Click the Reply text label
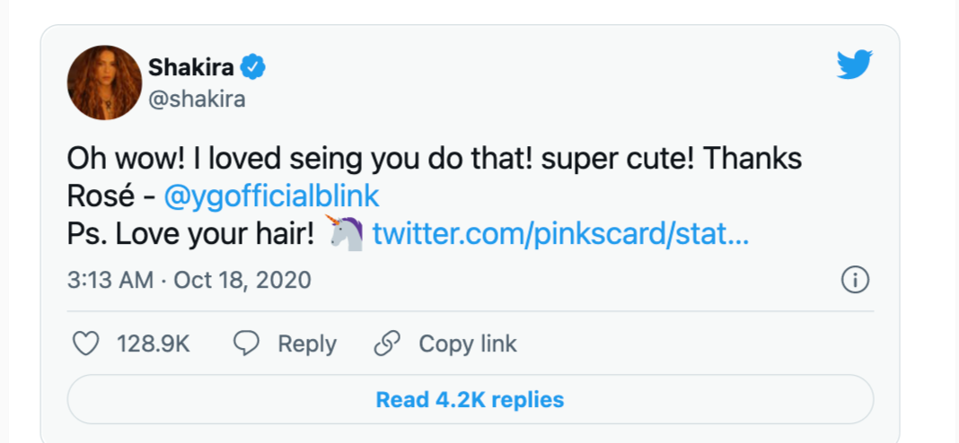Screen dimensions: 959x443 pyautogui.click(x=307, y=344)
